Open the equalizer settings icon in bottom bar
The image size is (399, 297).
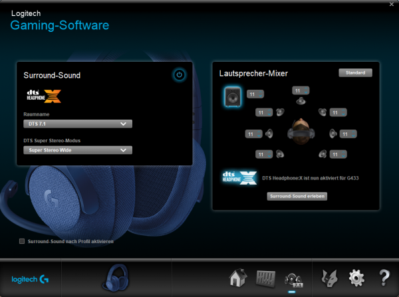click(x=265, y=278)
